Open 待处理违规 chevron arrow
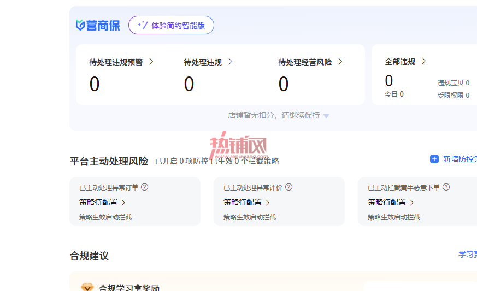 [230, 62]
